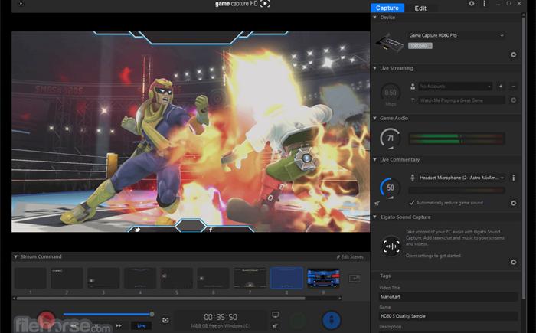536x333 pixels.
Task: Open preferences gear in title bar
Action: pos(472,3)
